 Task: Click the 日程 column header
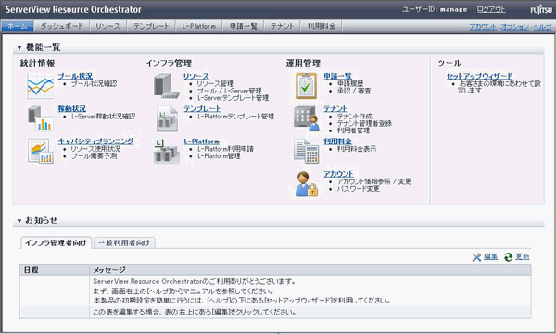54,270
